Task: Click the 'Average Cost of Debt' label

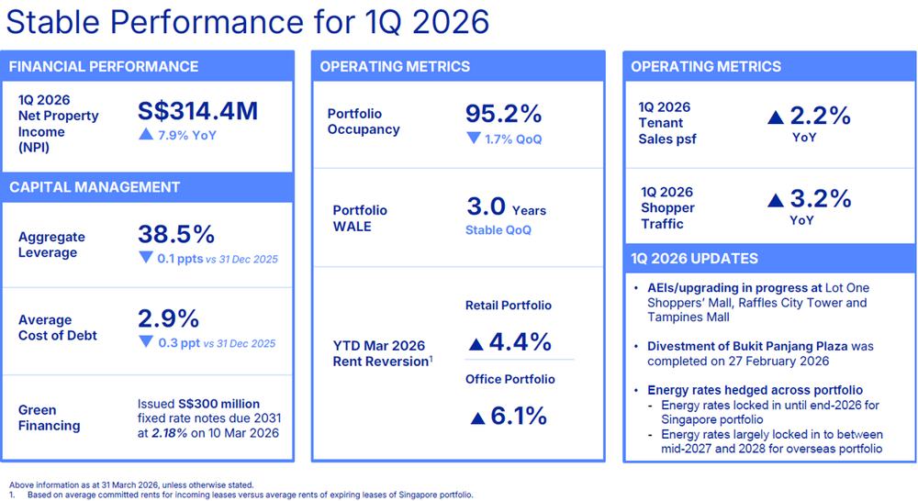Action: (57, 328)
